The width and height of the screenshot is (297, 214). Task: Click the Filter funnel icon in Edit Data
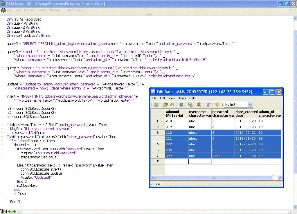[208, 105]
